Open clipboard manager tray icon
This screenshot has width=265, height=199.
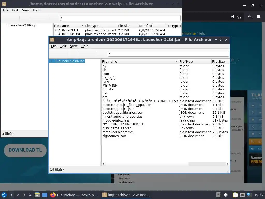(235, 195)
